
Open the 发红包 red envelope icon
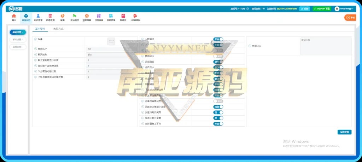click(x=123, y=17)
